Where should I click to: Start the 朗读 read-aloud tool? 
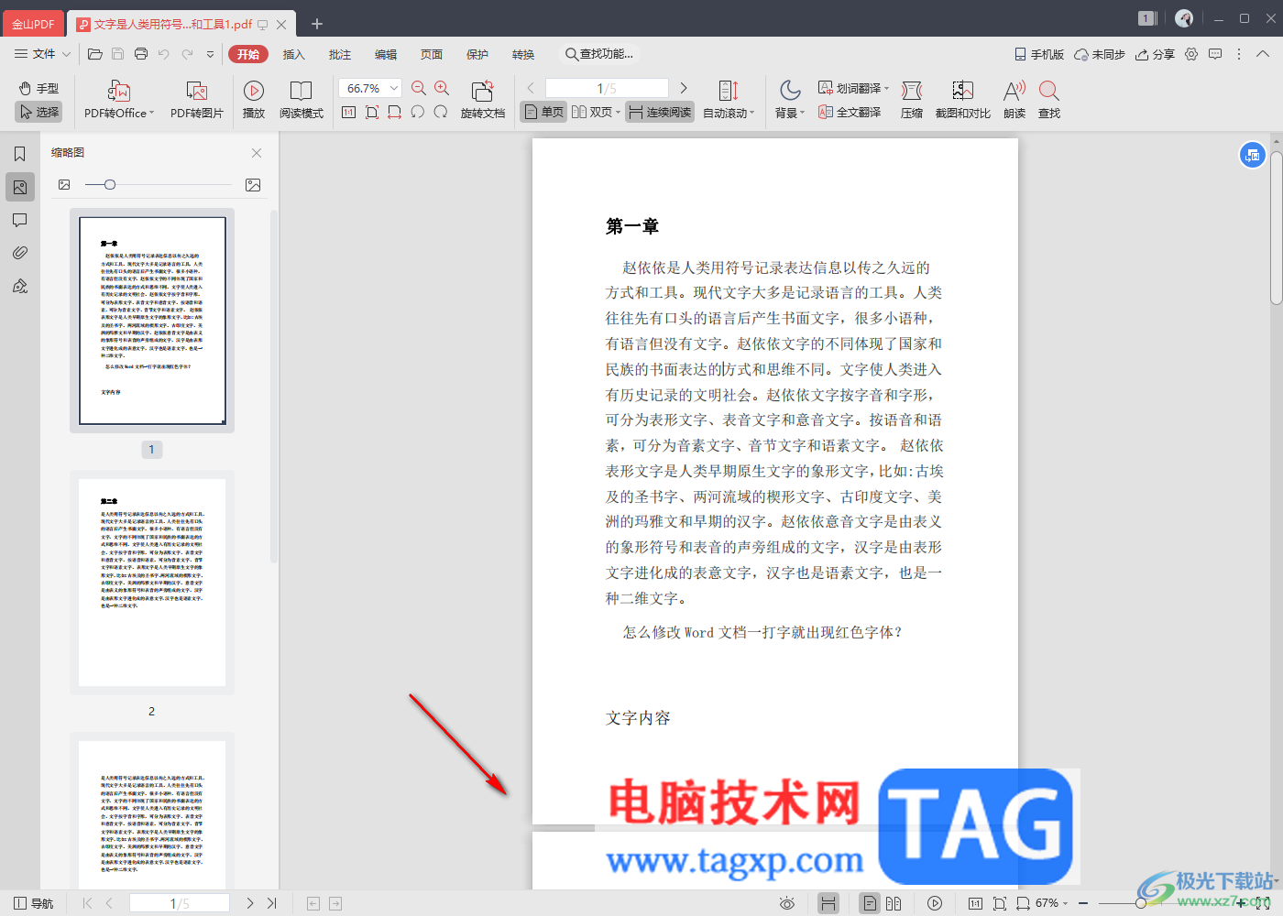[1014, 92]
